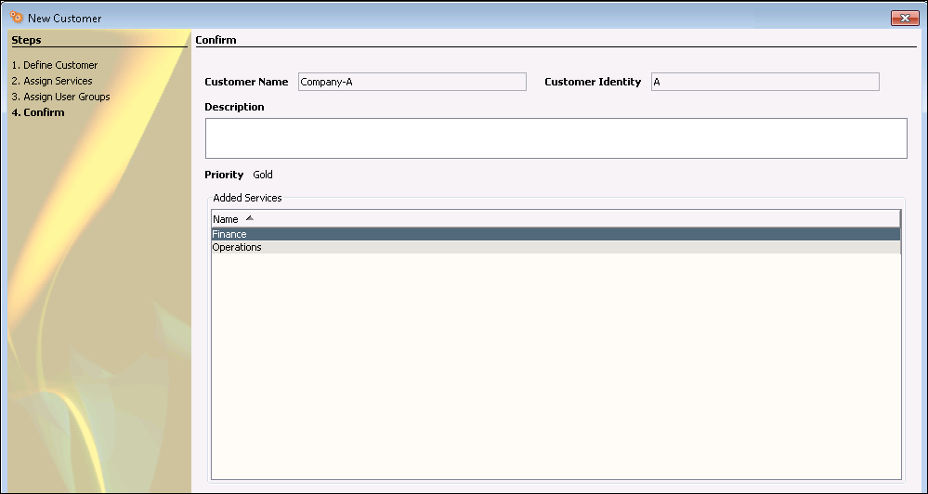The height and width of the screenshot is (494, 928).
Task: Click the Confirm page heading
Action: click(216, 40)
